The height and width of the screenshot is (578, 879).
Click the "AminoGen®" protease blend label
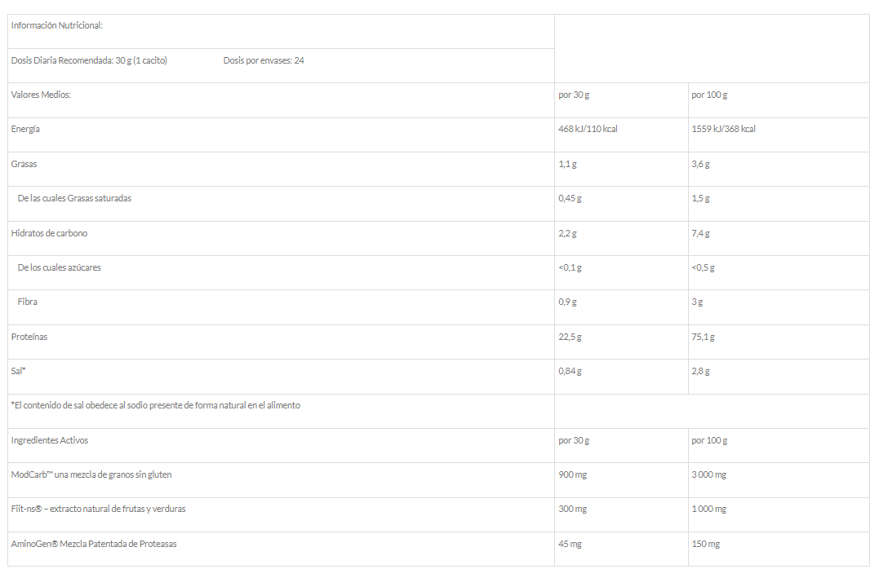94,544
